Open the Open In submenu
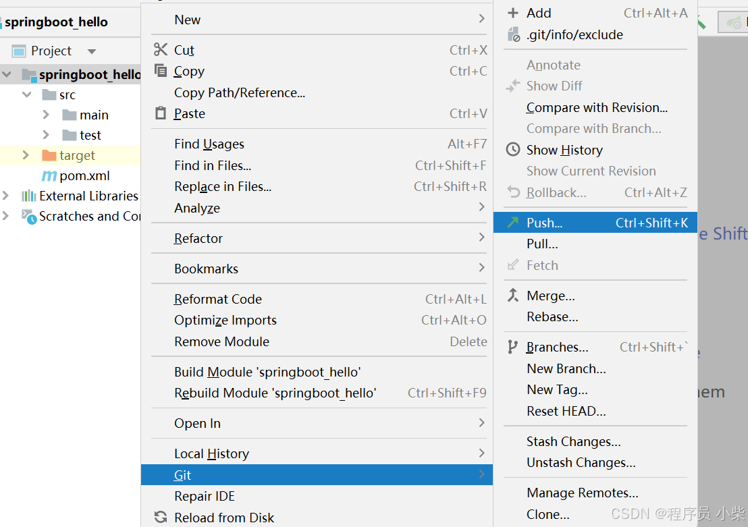Image resolution: width=748 pixels, height=527 pixels. pyautogui.click(x=317, y=423)
